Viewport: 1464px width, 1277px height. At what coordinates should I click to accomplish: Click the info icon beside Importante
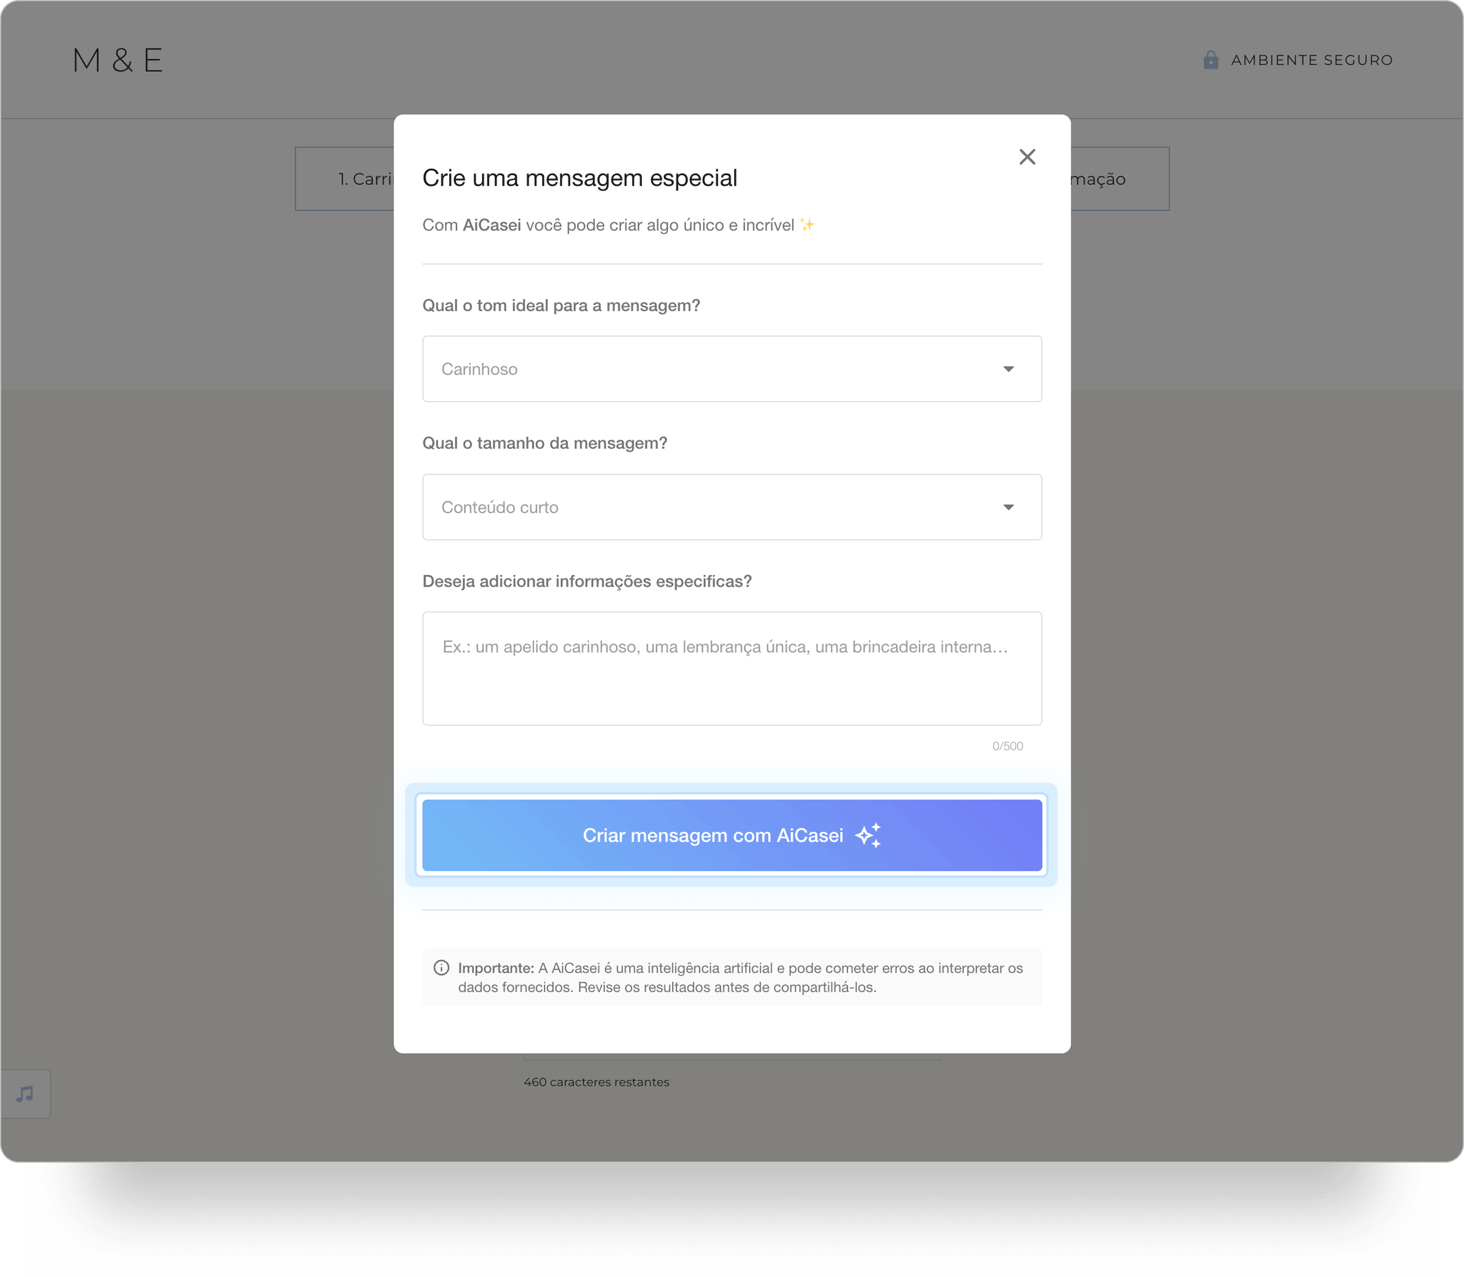tap(441, 967)
